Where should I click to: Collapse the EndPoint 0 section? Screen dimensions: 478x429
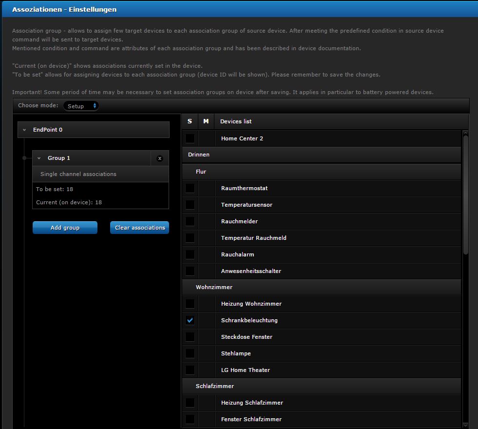pyautogui.click(x=24, y=130)
